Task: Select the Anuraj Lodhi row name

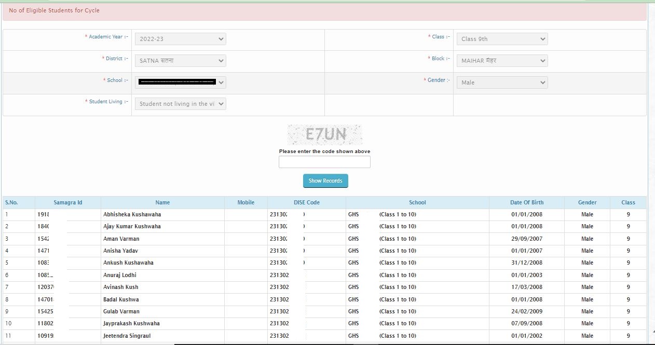Action: point(120,275)
